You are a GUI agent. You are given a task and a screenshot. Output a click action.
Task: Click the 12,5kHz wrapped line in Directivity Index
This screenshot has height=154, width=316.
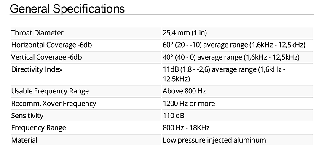point(177,79)
